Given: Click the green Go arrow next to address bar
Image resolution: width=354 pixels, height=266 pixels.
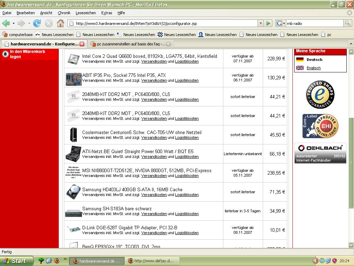Looking at the screenshot, I should point(268,23).
